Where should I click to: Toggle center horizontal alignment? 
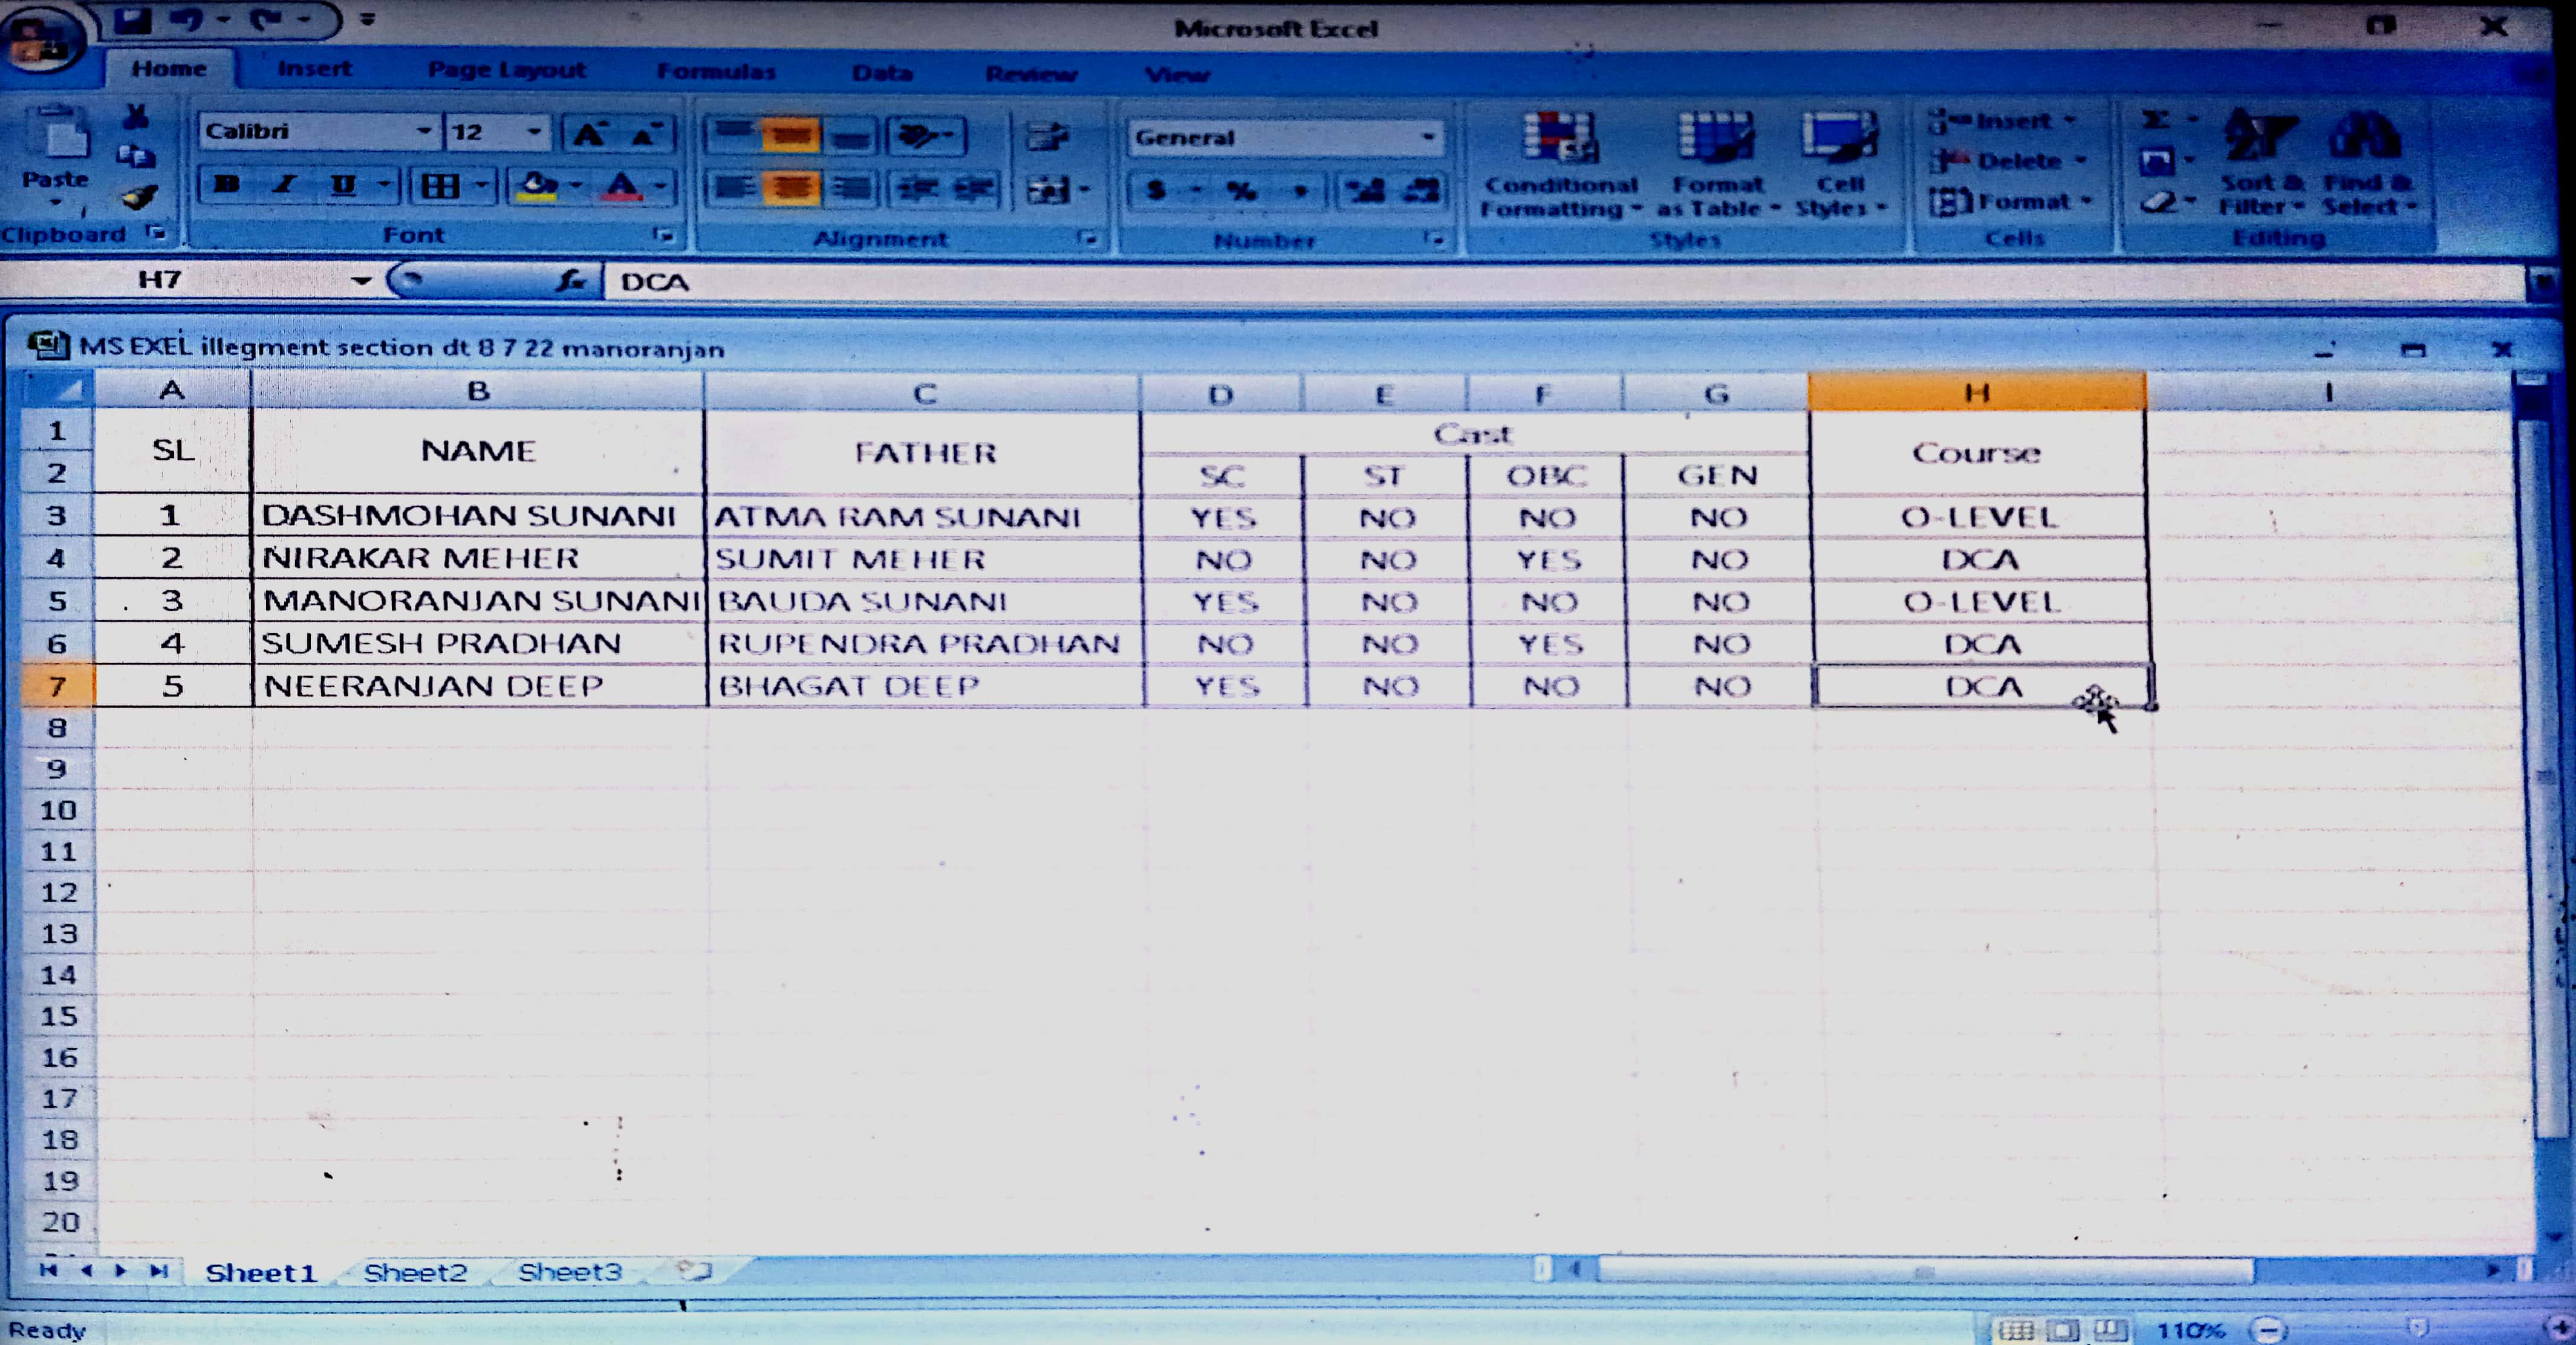(x=791, y=189)
